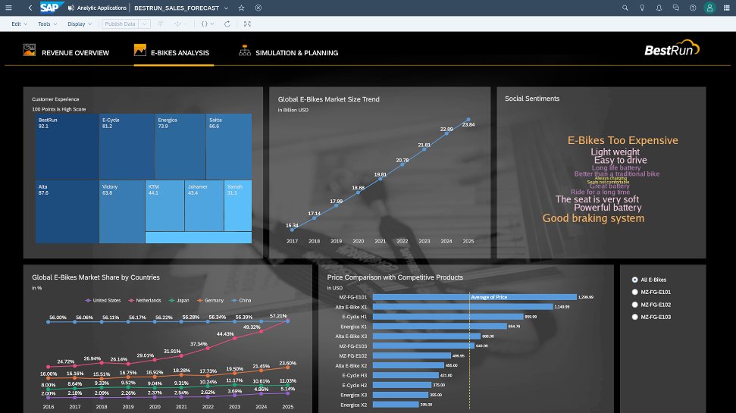
Task: Click Analytic Applications breadcrumb link
Action: pos(102,8)
